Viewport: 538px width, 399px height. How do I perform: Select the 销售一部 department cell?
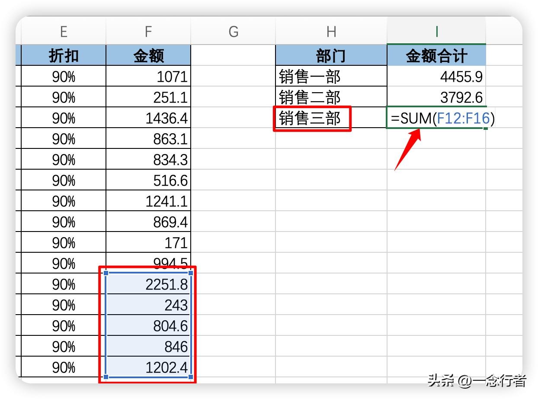coord(331,77)
